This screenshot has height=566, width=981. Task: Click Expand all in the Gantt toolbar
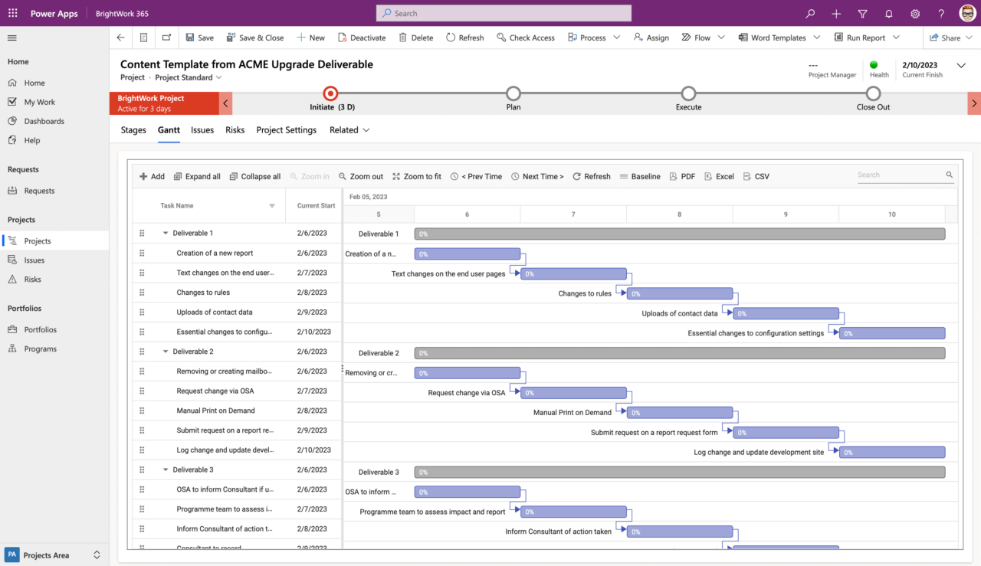coord(197,176)
